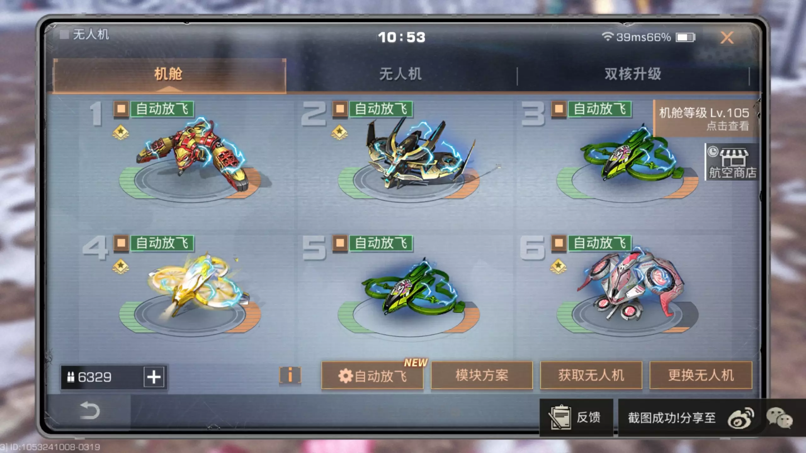Switch to the 双核升级 tab

point(633,74)
